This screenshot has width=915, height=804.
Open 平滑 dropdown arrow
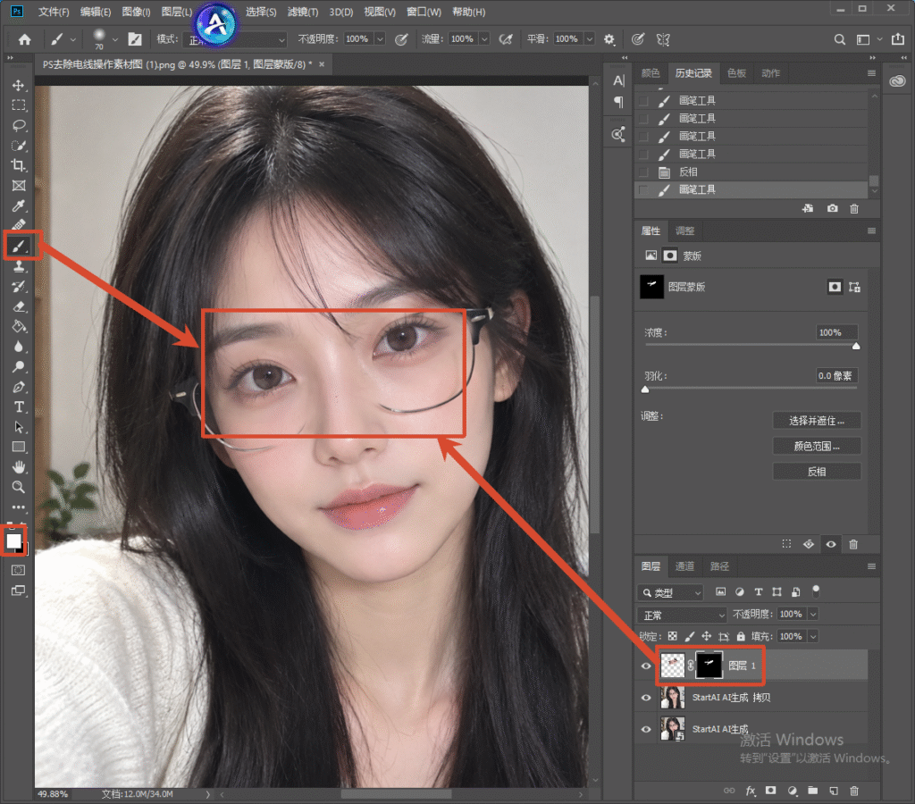(x=590, y=39)
